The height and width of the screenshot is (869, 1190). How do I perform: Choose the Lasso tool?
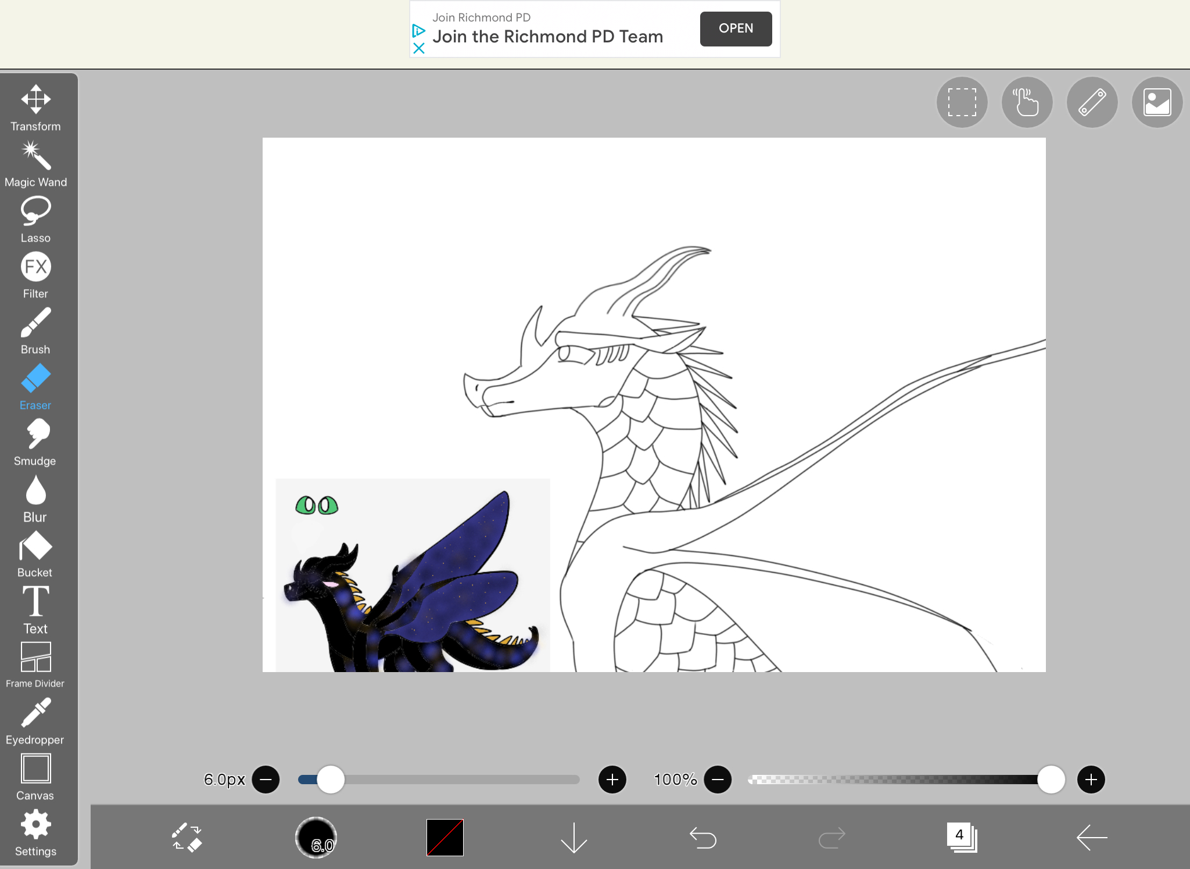(x=35, y=219)
